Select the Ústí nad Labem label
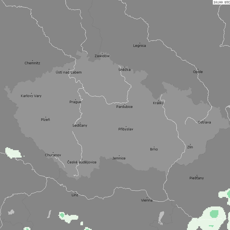This screenshot has height=230, width=230. click(69, 72)
